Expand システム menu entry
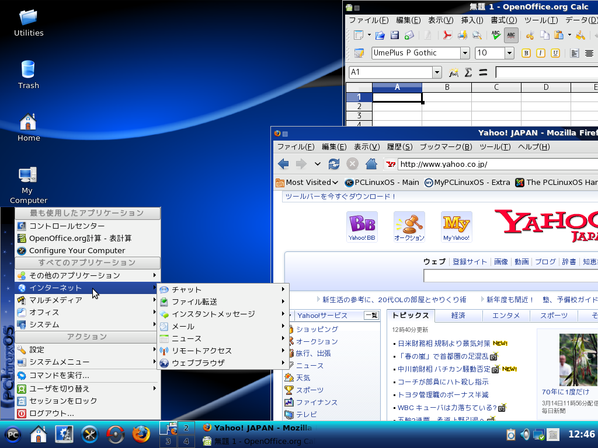Screen dimensions: 598x448 87,324
